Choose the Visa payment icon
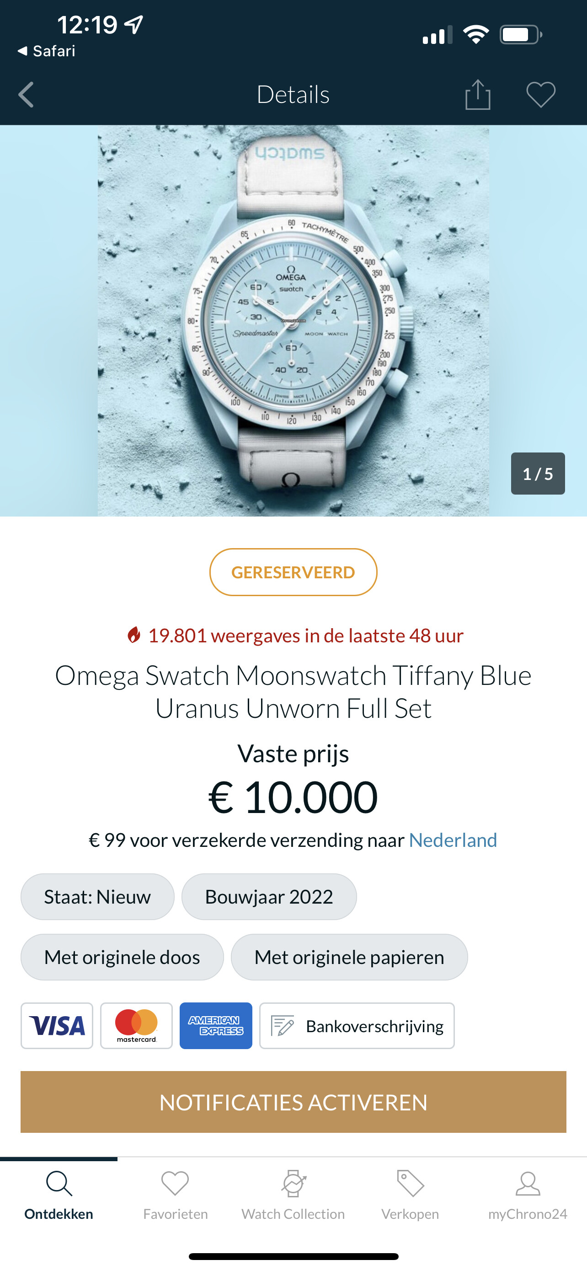The width and height of the screenshot is (587, 1271). coord(57,1026)
